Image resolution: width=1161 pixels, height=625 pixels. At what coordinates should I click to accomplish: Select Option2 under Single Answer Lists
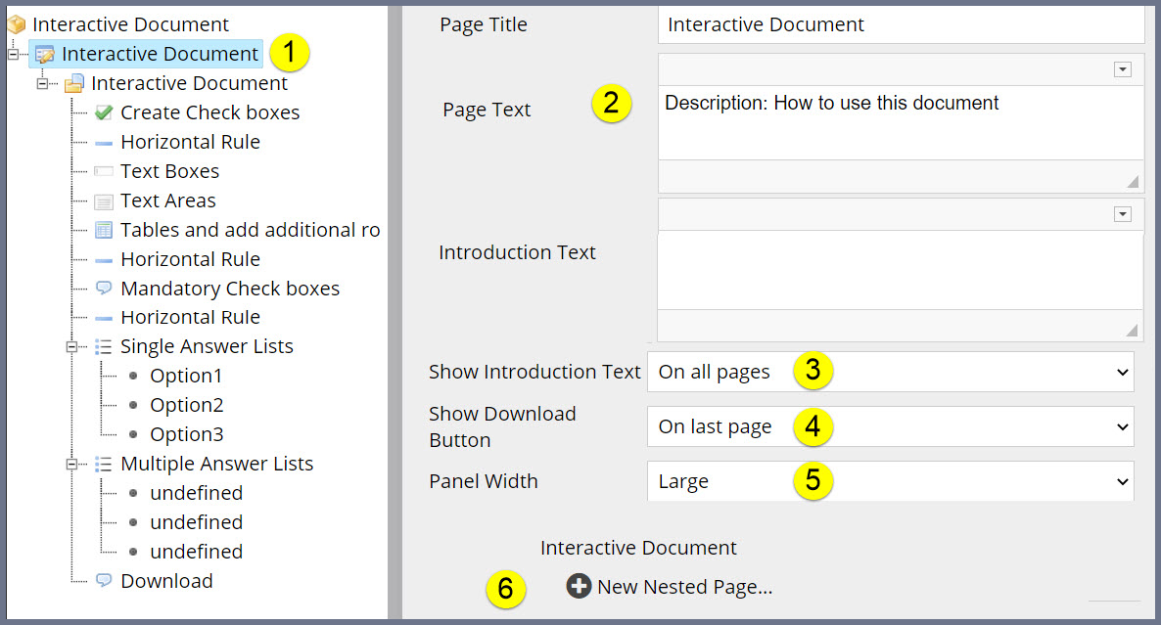pos(186,404)
